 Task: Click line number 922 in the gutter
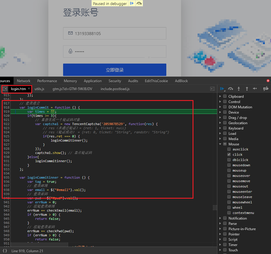tap(6, 124)
